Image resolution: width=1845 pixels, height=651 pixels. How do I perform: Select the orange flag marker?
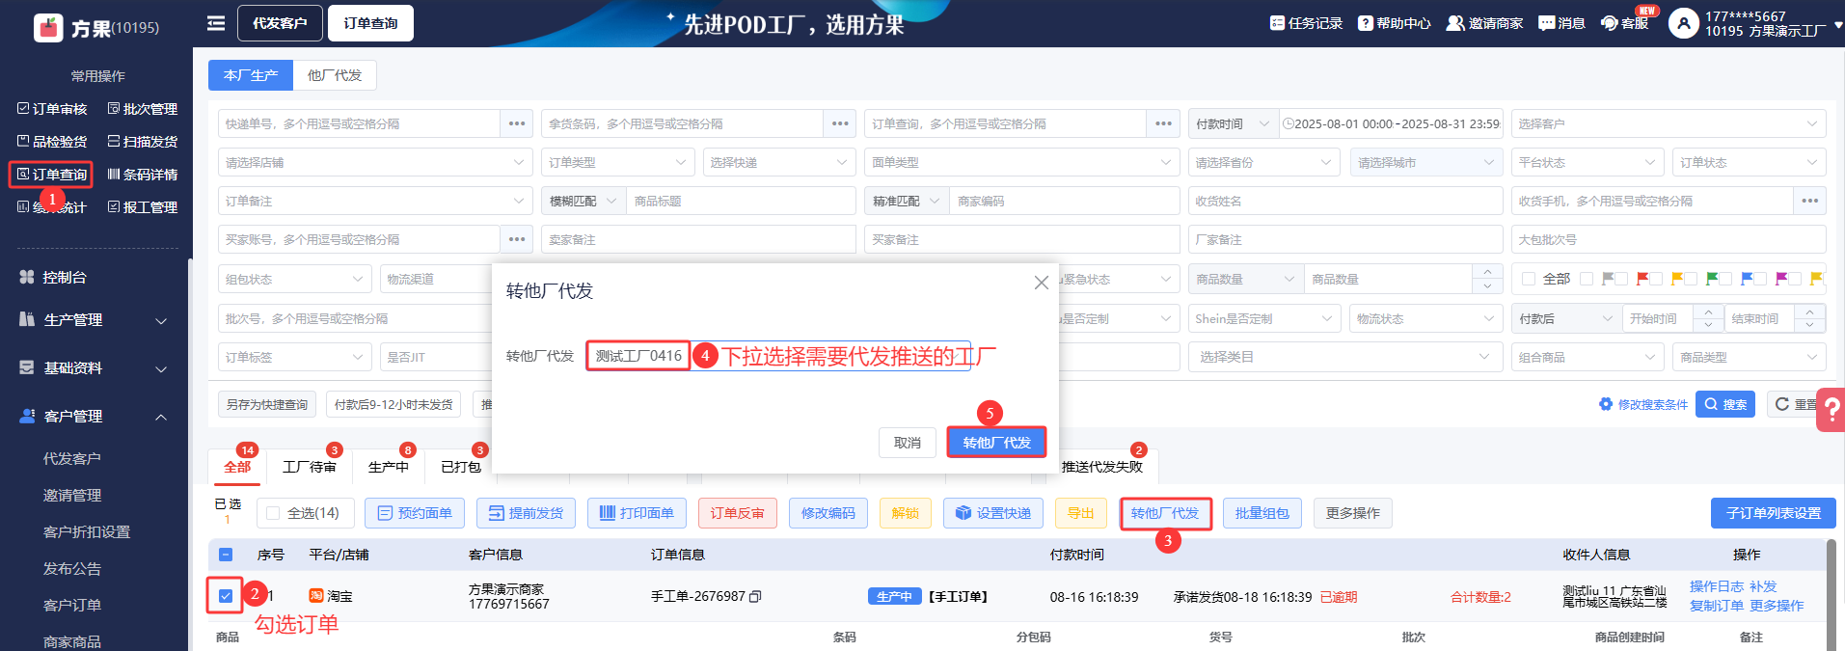coord(1677,279)
